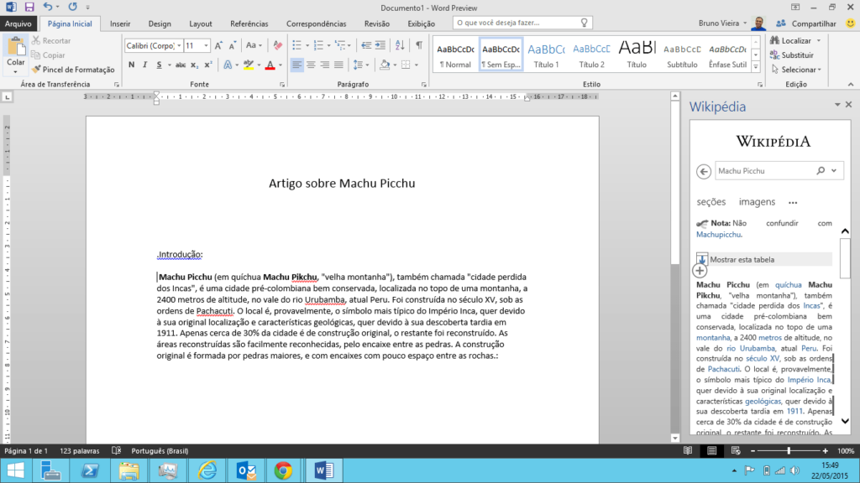Switch to Web Layout view in status bar
The height and width of the screenshot is (483, 860).
[736, 450]
